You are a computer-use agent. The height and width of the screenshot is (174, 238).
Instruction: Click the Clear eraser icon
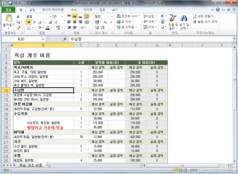pyautogui.click(x=162, y=27)
